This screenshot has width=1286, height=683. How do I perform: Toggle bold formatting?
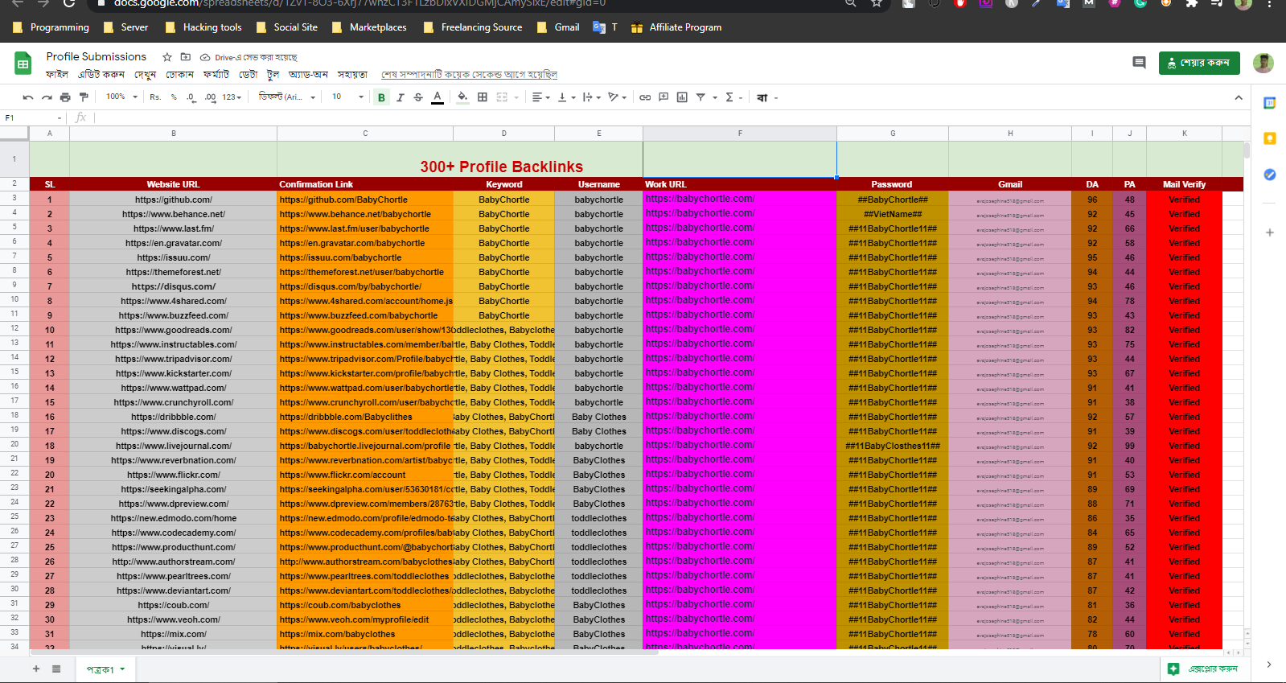[381, 97]
